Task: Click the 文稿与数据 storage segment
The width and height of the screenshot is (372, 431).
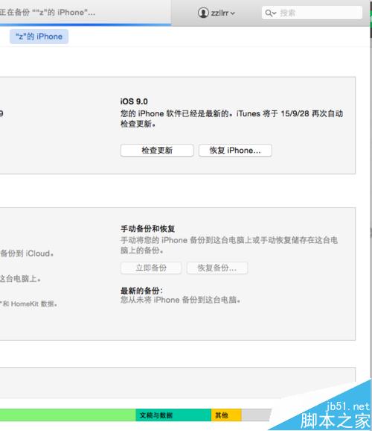Action: pos(173,415)
